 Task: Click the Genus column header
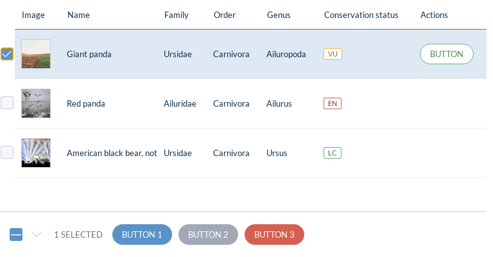(x=279, y=15)
